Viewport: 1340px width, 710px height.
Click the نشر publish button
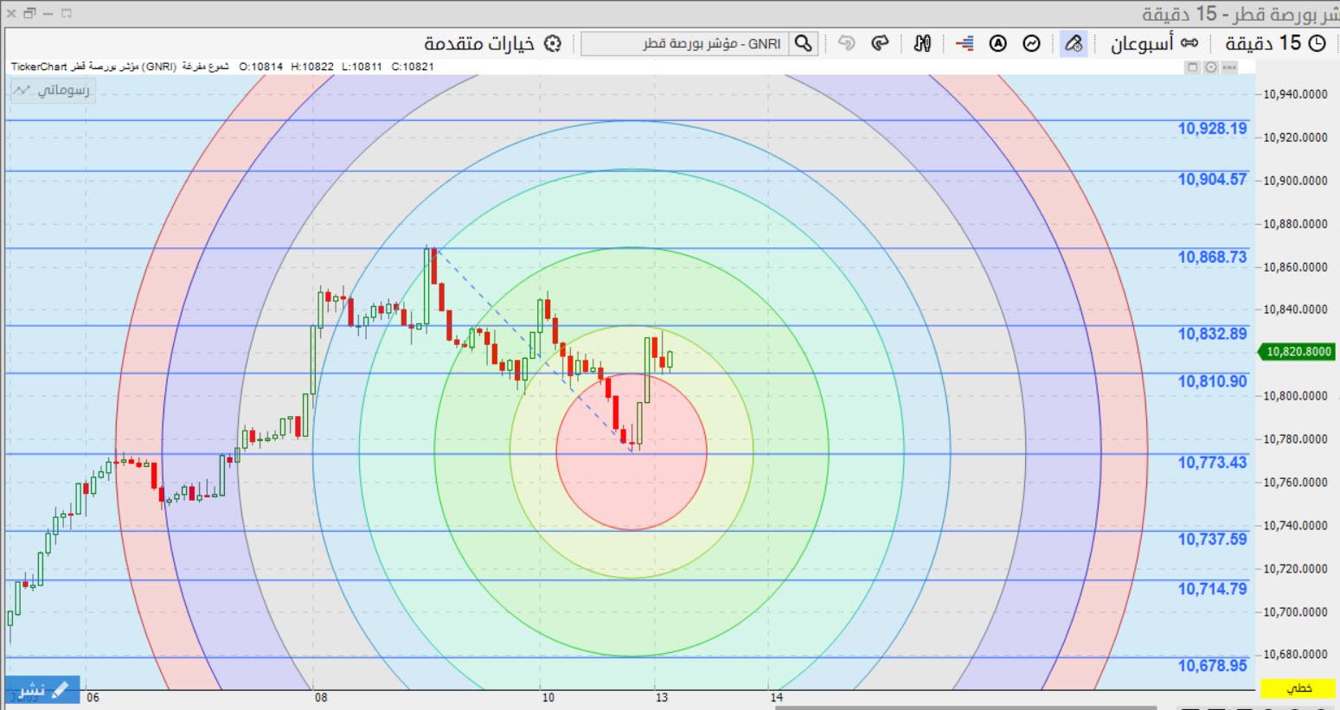coord(42,689)
